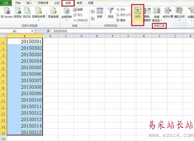The image size is (194, 141).
Task: Switch to the 公式 Formulas tab
Action: [x=57, y=3]
